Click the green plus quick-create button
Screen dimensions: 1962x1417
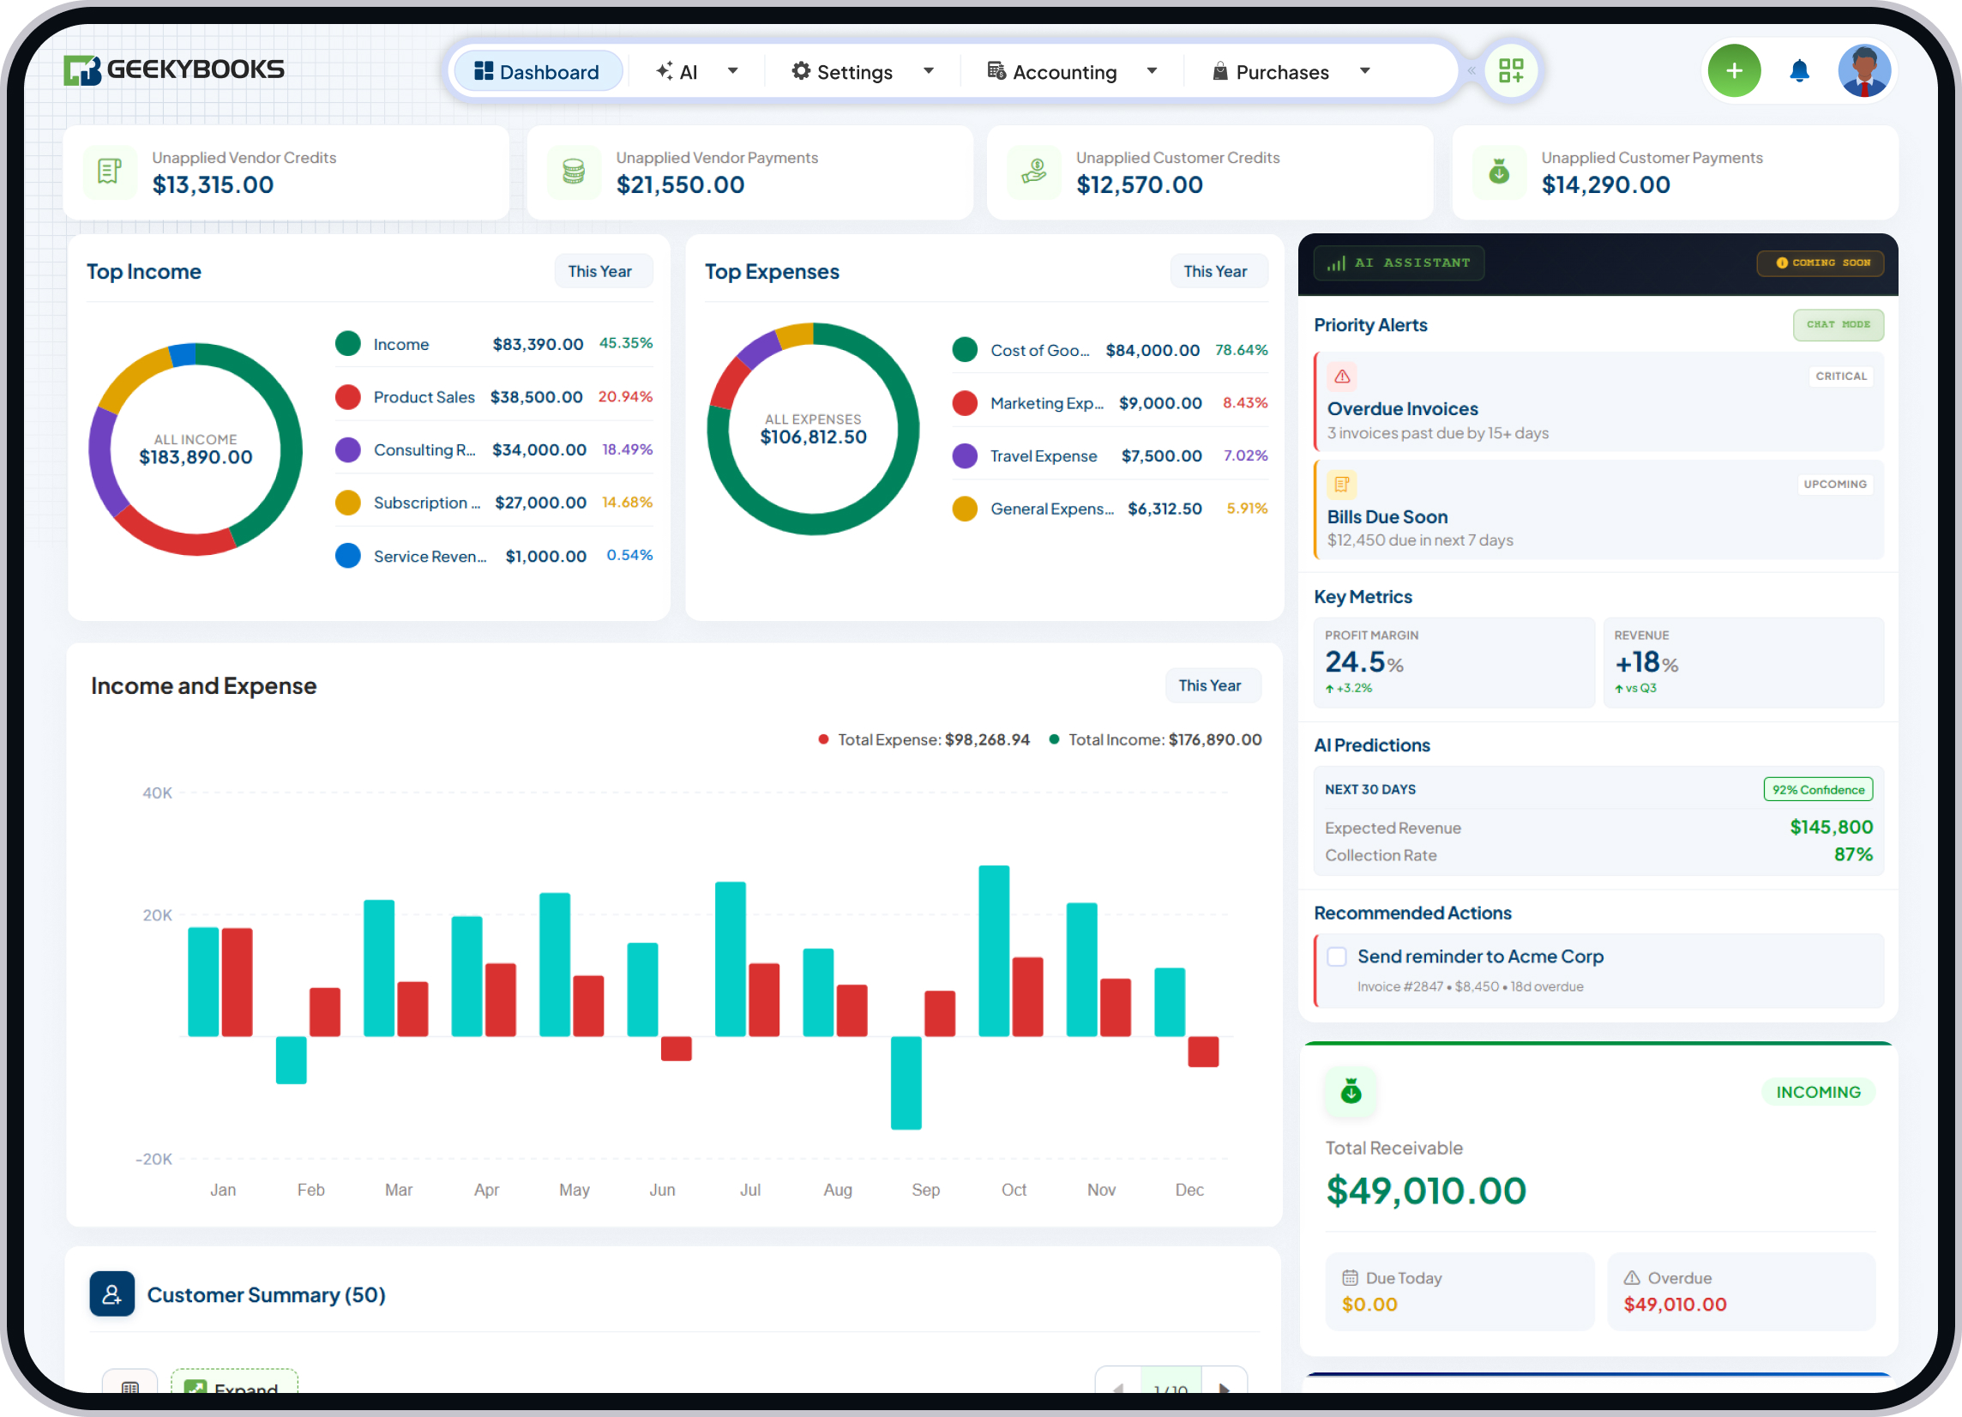click(x=1735, y=71)
